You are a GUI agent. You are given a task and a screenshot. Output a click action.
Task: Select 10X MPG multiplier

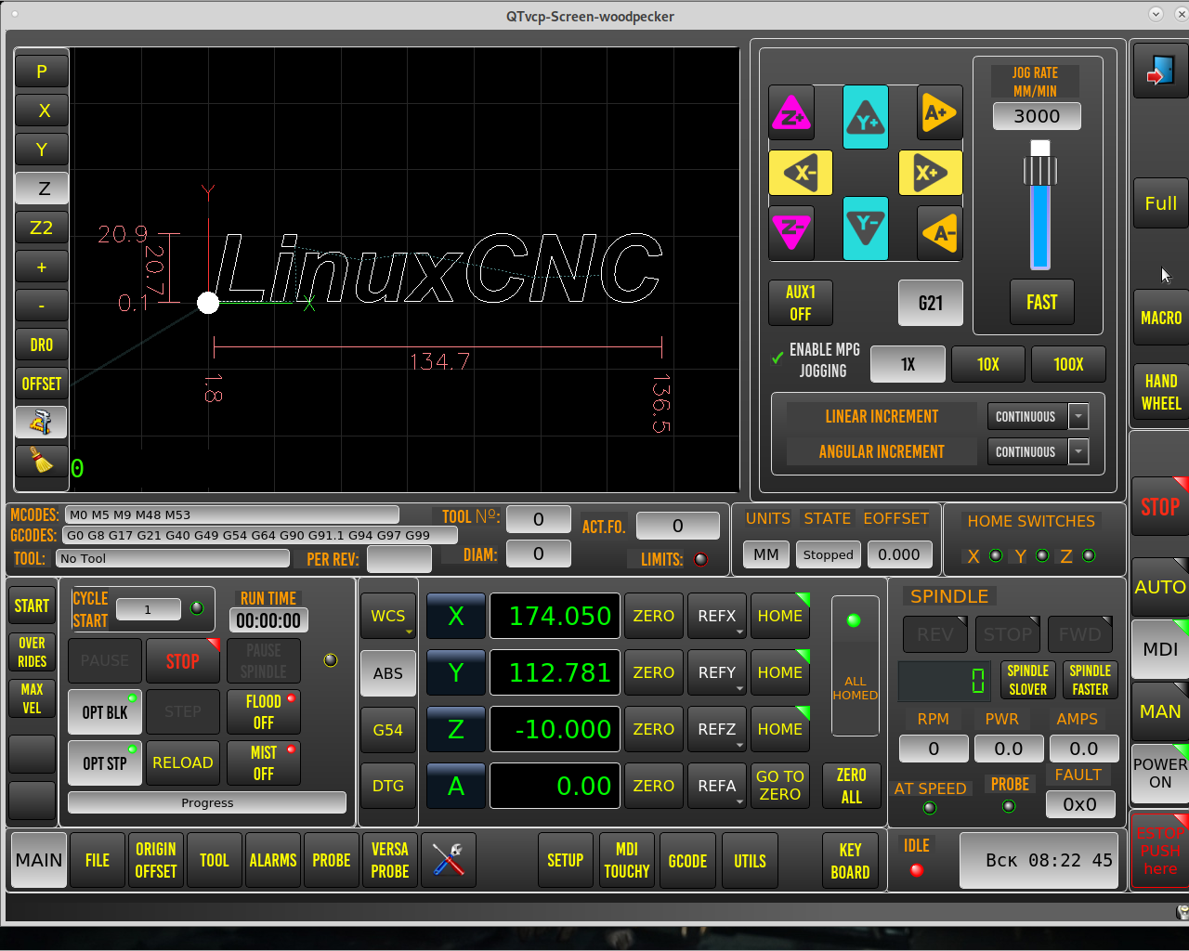pyautogui.click(x=988, y=364)
